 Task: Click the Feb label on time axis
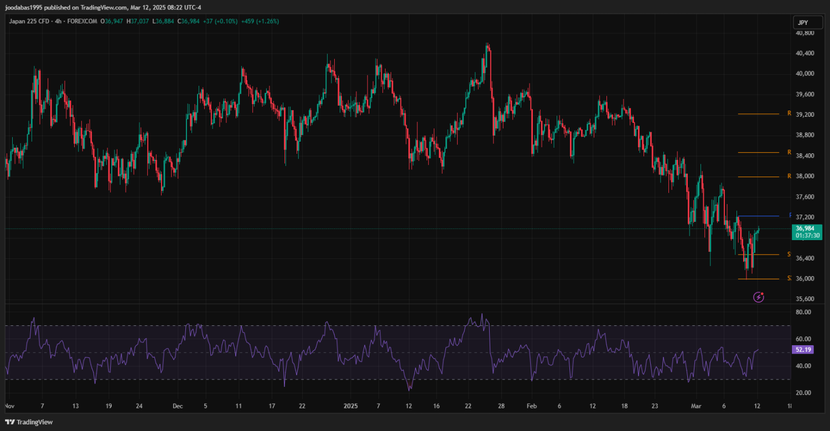(531, 406)
